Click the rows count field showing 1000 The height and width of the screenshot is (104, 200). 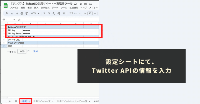coord(22,51)
